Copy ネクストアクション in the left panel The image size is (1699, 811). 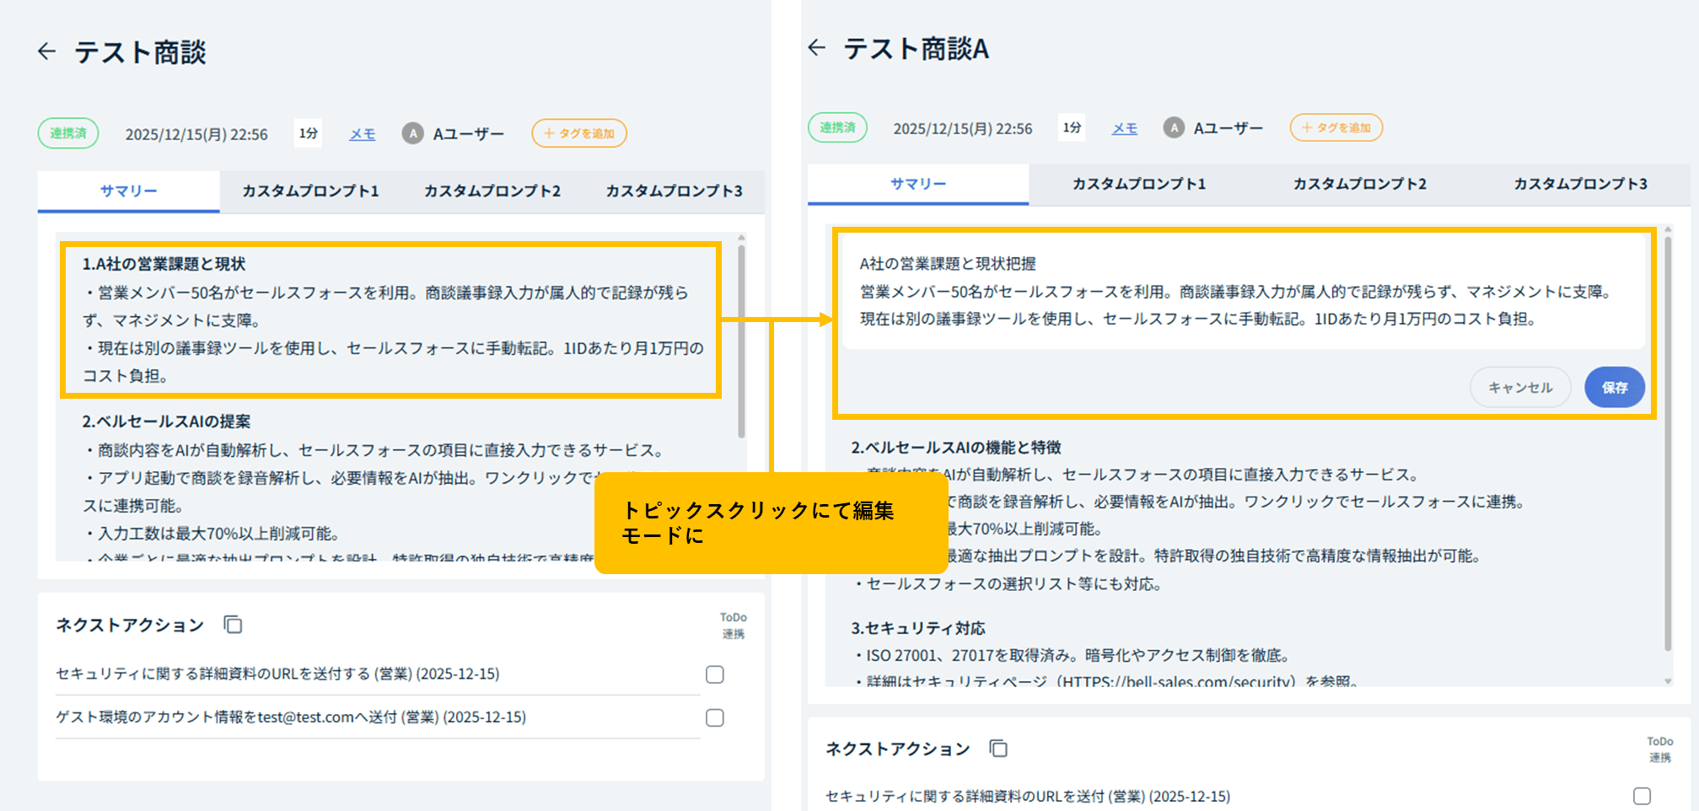[233, 625]
